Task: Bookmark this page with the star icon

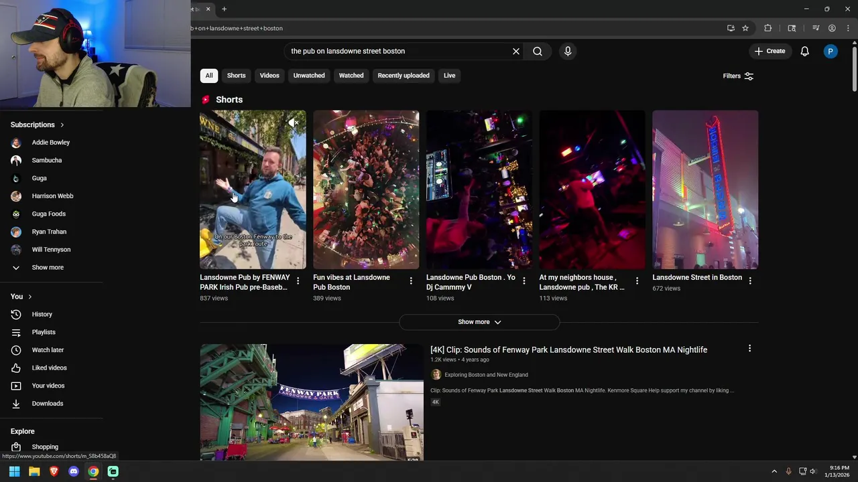Action: (745, 28)
